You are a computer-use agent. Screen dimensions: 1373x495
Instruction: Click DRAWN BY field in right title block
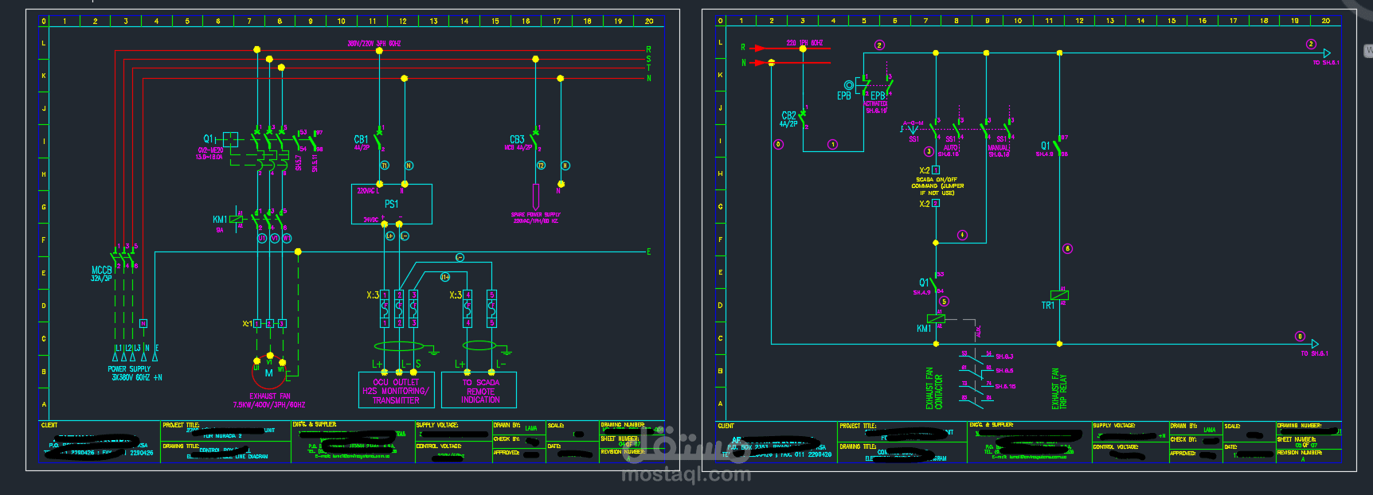pyautogui.click(x=1195, y=428)
